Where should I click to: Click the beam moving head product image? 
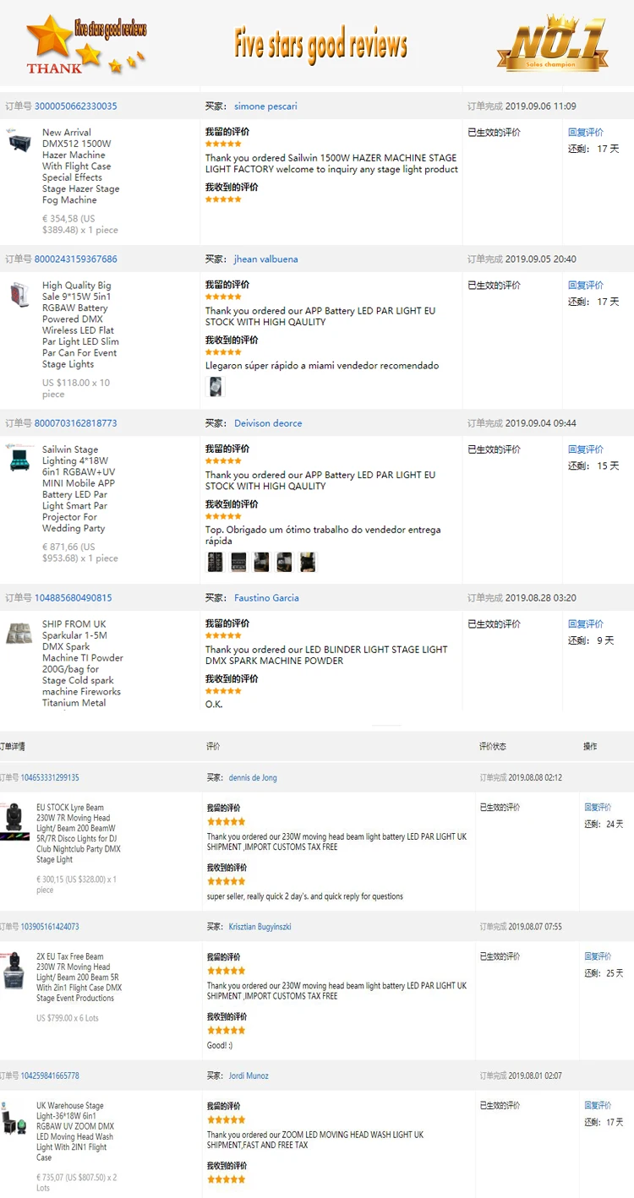pyautogui.click(x=13, y=819)
